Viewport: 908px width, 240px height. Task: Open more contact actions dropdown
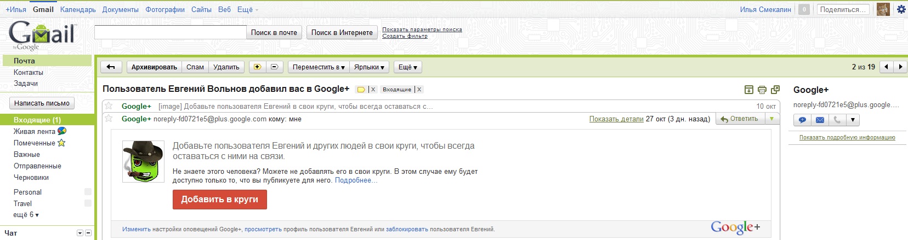853,120
